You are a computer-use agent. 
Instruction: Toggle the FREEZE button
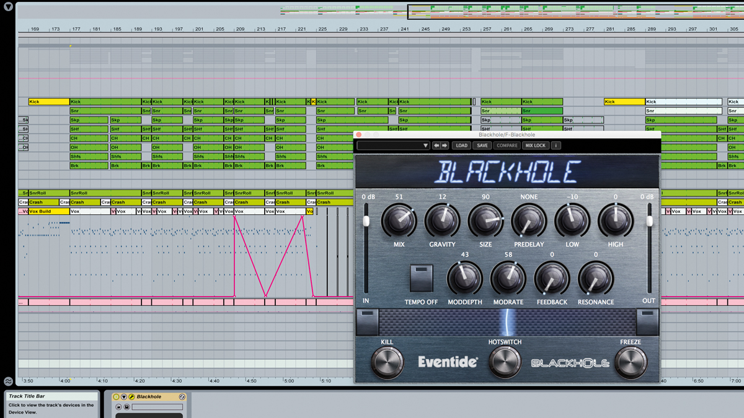click(631, 362)
